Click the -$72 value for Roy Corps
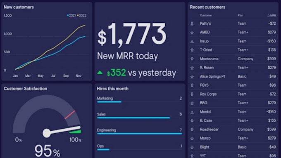Screen dimensions: 281x158 tap(272, 94)
